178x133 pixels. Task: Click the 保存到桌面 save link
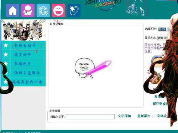(x=161, y=104)
